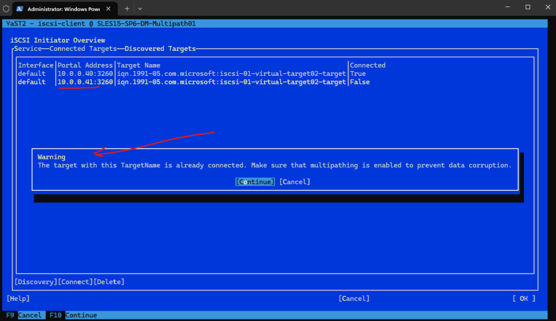This screenshot has width=556, height=321.
Task: Click the False connected status cell
Action: [359, 82]
